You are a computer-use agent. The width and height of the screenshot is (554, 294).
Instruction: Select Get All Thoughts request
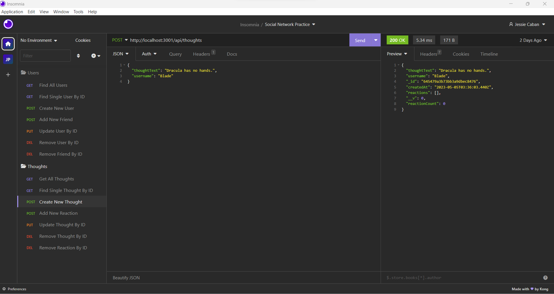(x=62, y=179)
